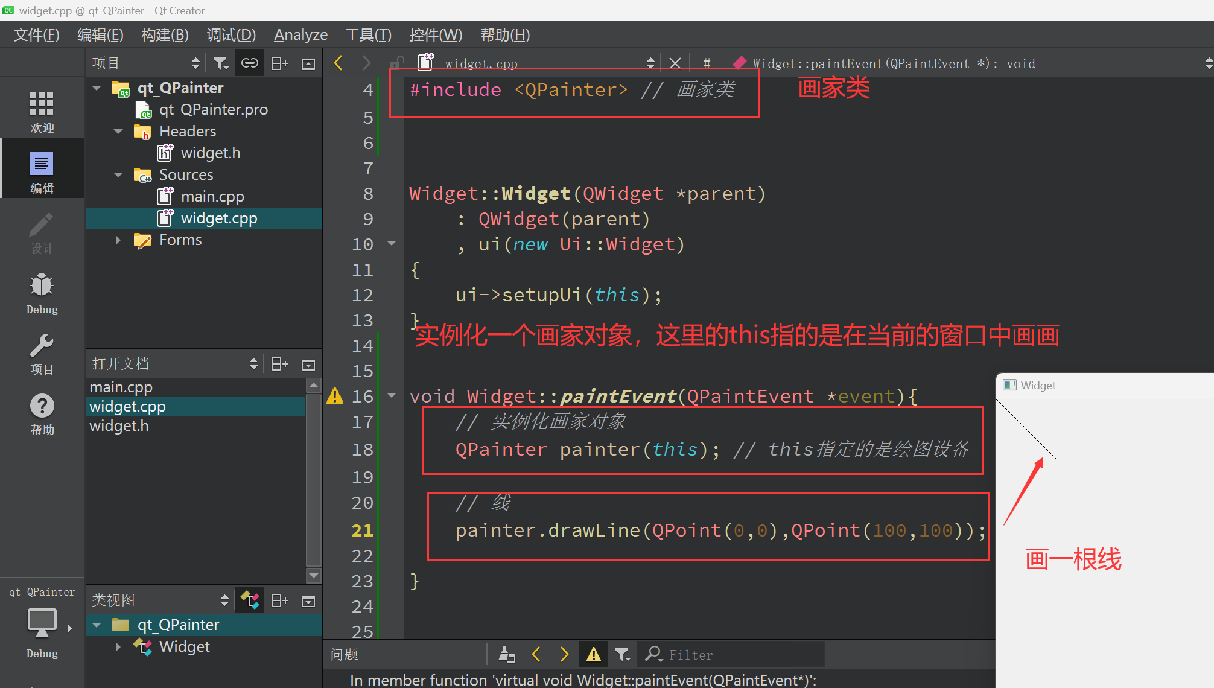1214x688 pixels.
Task: Go back in editor navigation history
Action: (338, 63)
